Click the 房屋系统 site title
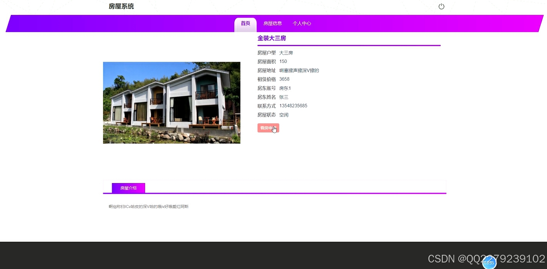The width and height of the screenshot is (547, 269). [x=122, y=6]
